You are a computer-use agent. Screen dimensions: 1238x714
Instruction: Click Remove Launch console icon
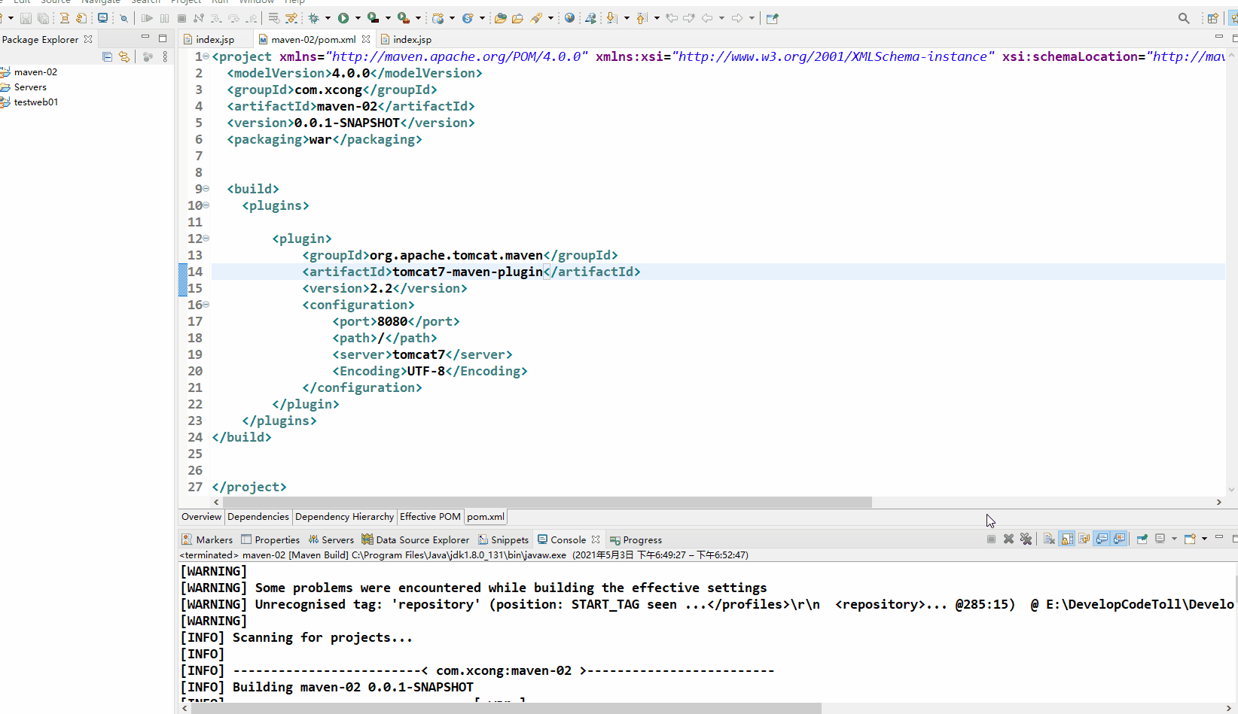coord(1008,539)
